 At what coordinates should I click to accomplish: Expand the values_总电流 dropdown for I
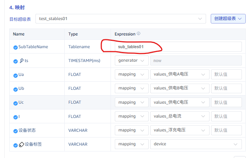(x=180, y=116)
